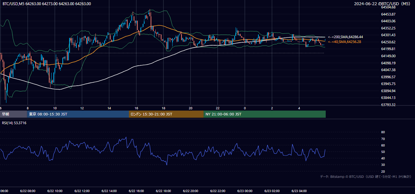Click the BTC/USD,M5 OHLC header text
415x194 pixels.
point(47,4)
